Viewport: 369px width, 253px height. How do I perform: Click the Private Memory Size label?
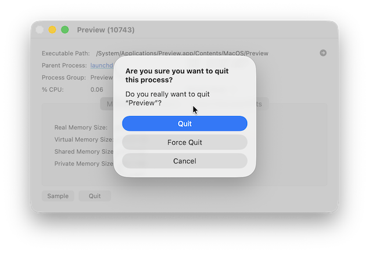83,164
